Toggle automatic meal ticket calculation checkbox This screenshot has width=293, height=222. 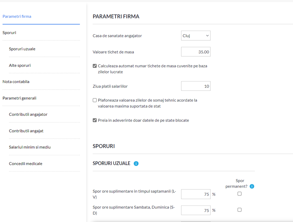click(95, 66)
